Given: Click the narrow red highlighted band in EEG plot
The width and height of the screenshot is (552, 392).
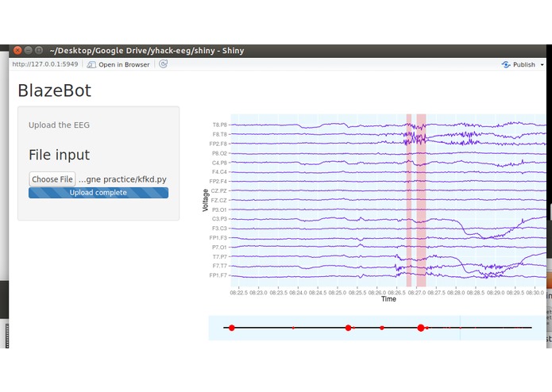Looking at the screenshot, I should click(409, 200).
